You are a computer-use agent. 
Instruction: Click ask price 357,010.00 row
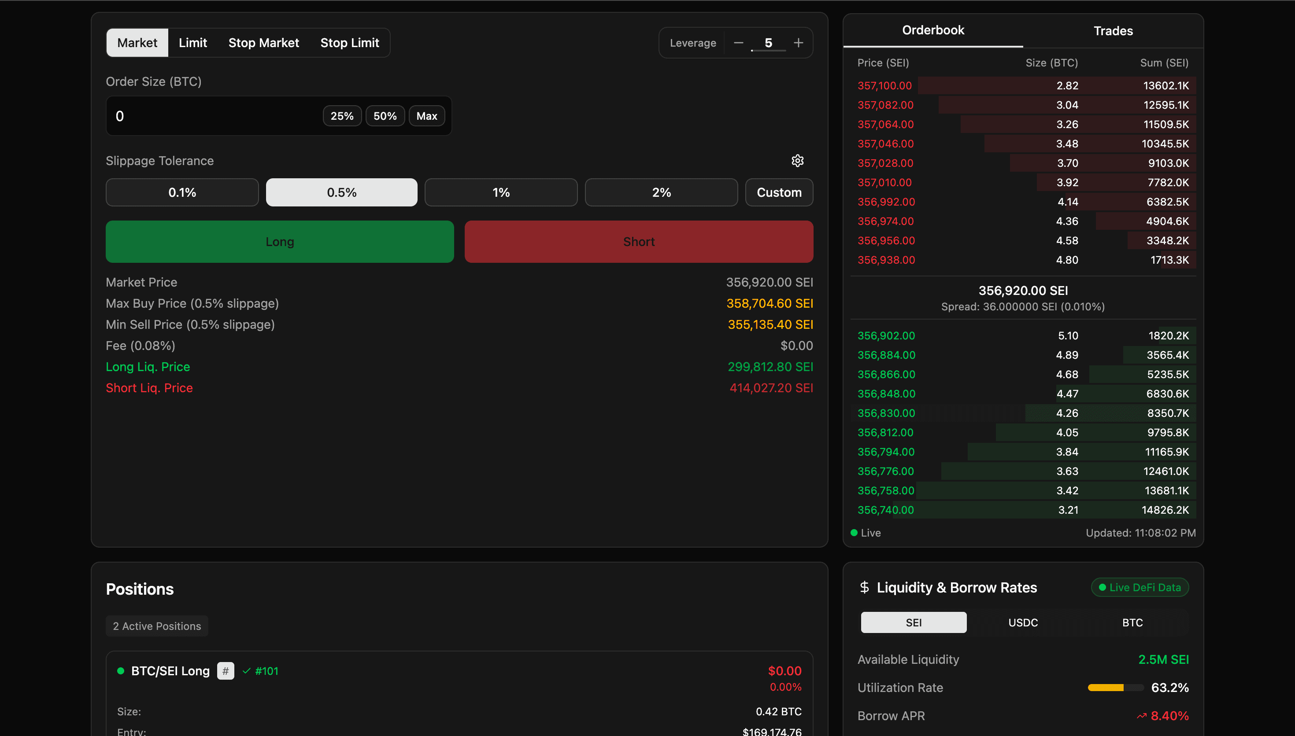pyautogui.click(x=1023, y=183)
